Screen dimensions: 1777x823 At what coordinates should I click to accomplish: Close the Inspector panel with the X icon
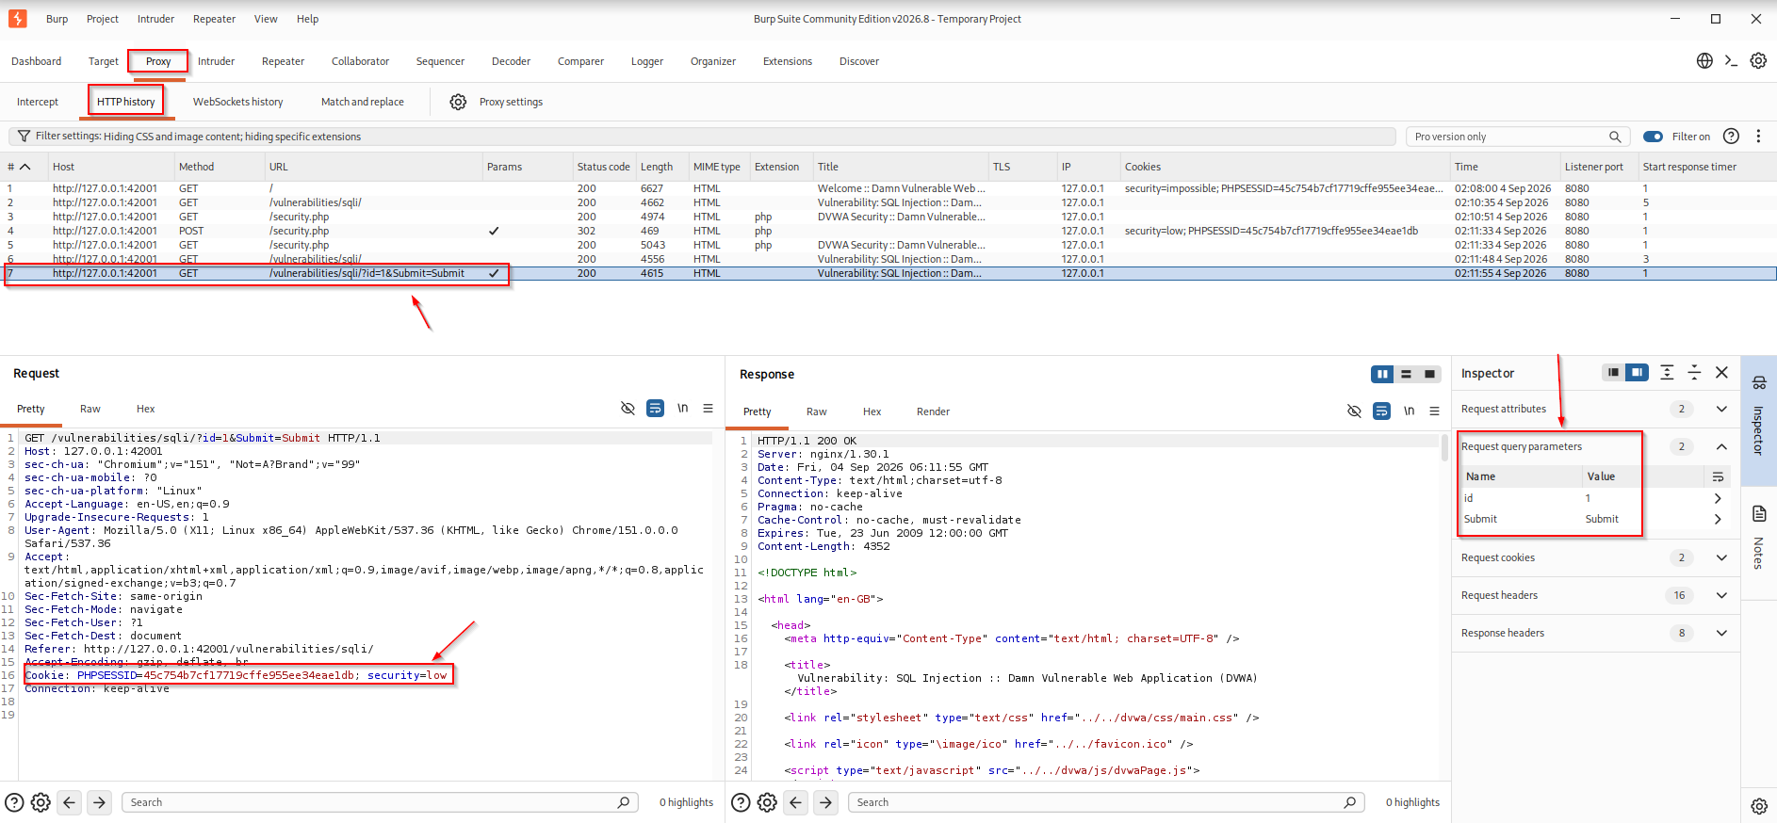click(1721, 373)
